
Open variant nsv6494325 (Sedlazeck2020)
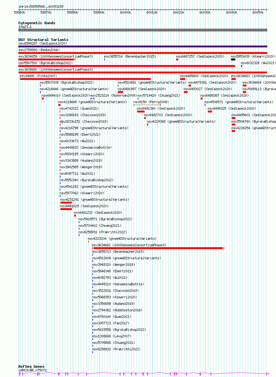(232, 108)
